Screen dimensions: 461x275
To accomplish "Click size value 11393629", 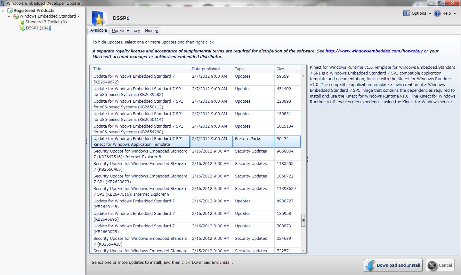I will (286, 189).
